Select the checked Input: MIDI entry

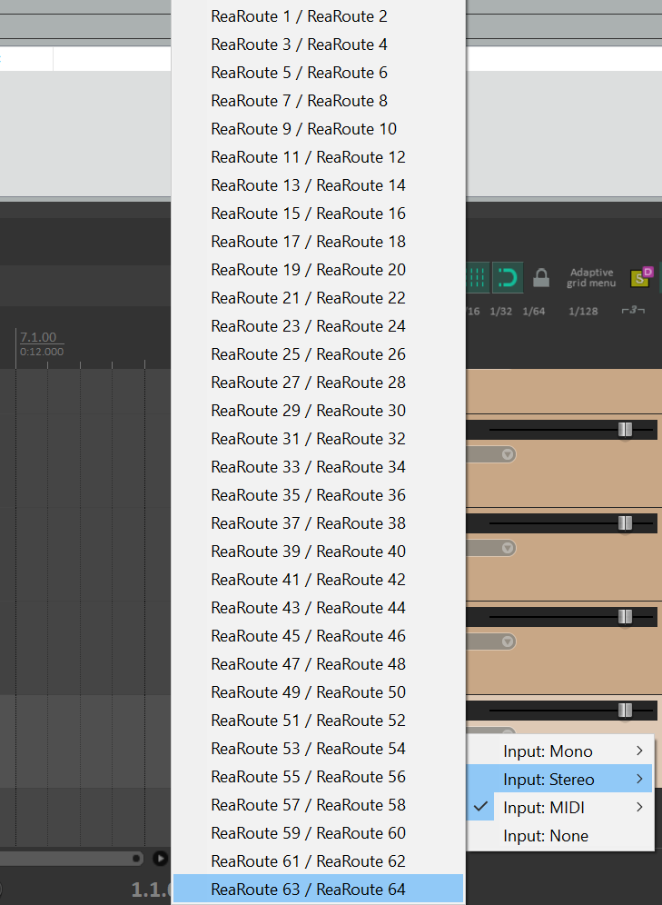point(560,808)
